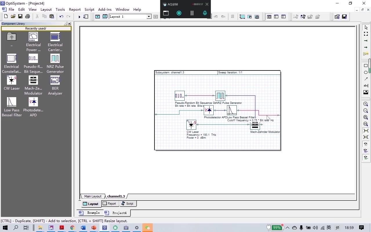Click the Add layout toolbar icon
This screenshot has width=371, height=232.
pos(98,17)
